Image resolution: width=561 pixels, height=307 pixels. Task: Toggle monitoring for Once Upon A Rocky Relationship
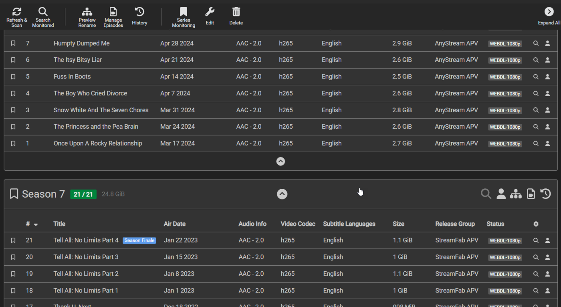(13, 143)
